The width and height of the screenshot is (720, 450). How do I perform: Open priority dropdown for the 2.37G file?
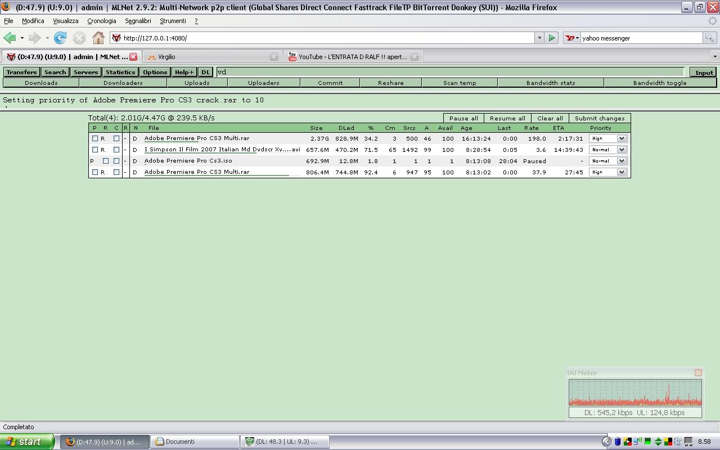pos(608,138)
